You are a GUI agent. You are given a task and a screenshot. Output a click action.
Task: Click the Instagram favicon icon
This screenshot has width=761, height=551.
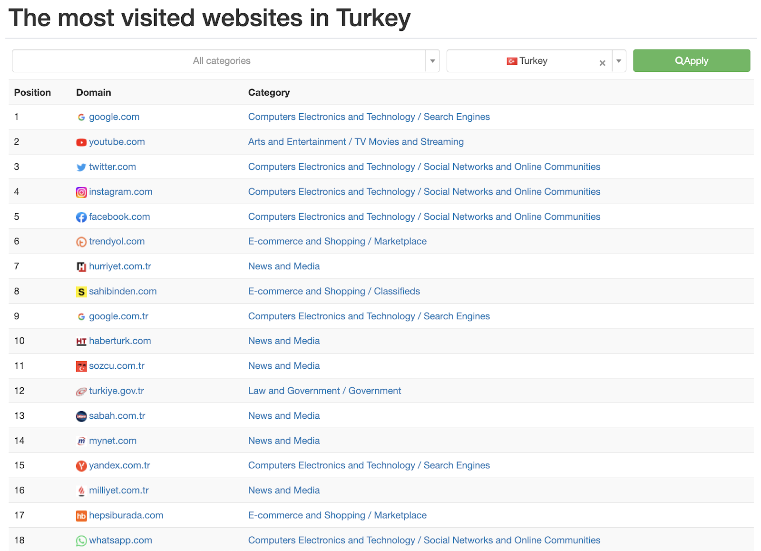pyautogui.click(x=81, y=192)
